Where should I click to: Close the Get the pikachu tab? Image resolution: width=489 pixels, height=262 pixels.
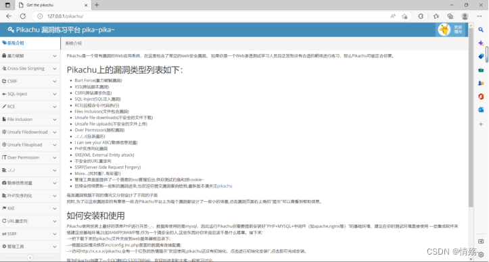pos(86,5)
